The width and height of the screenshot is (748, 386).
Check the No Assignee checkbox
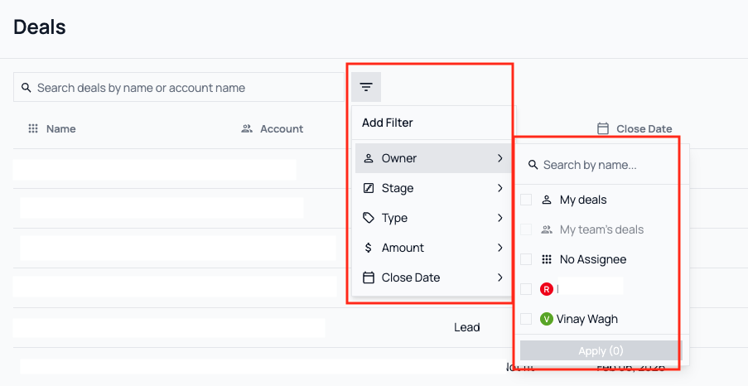click(526, 259)
